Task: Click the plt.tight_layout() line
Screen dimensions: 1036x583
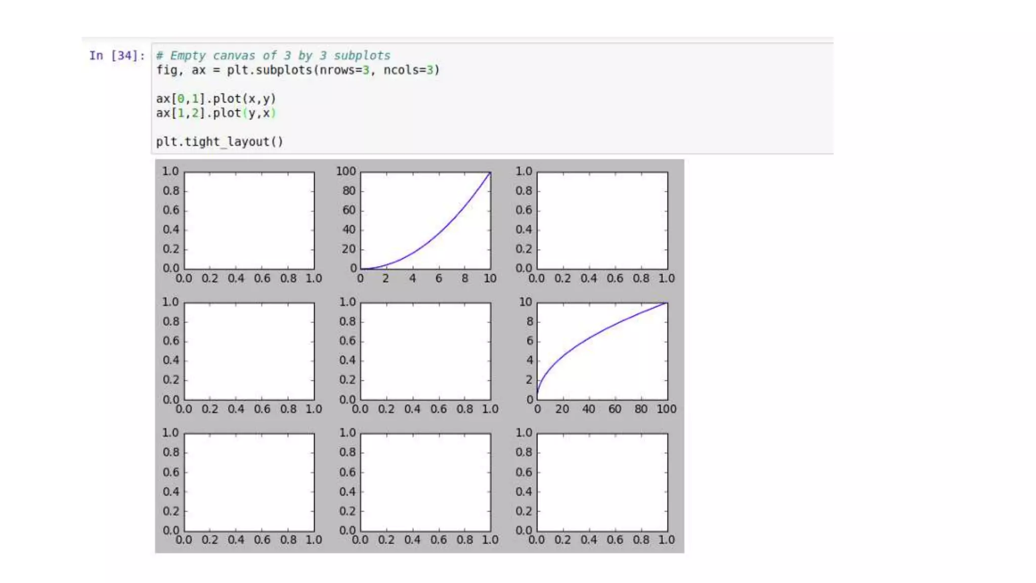Action: (x=219, y=142)
